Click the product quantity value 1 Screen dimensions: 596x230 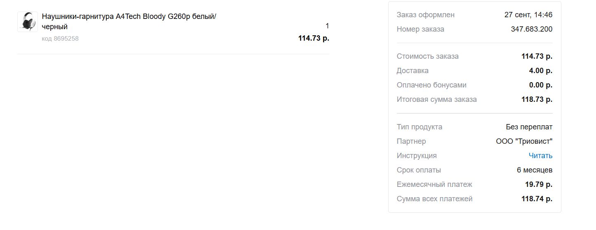(x=327, y=26)
